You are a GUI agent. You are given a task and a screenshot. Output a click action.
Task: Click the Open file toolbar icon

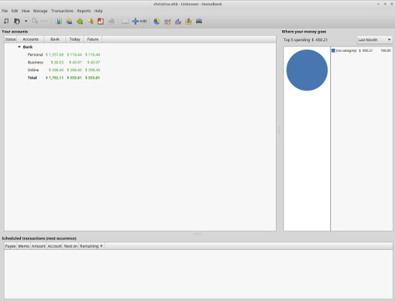pyautogui.click(x=17, y=21)
